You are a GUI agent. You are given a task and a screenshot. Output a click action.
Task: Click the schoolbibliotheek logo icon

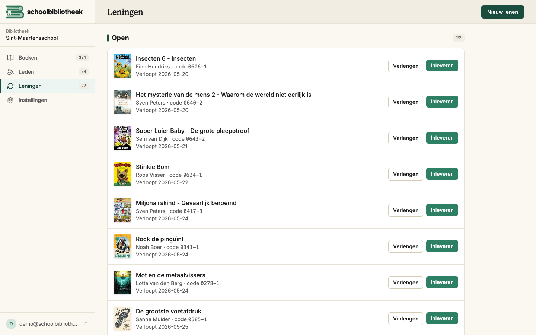15,12
